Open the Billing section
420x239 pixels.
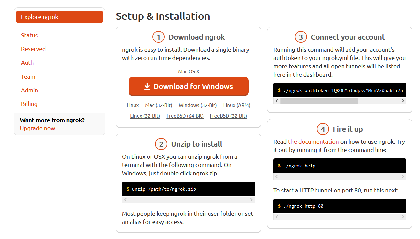coord(29,104)
